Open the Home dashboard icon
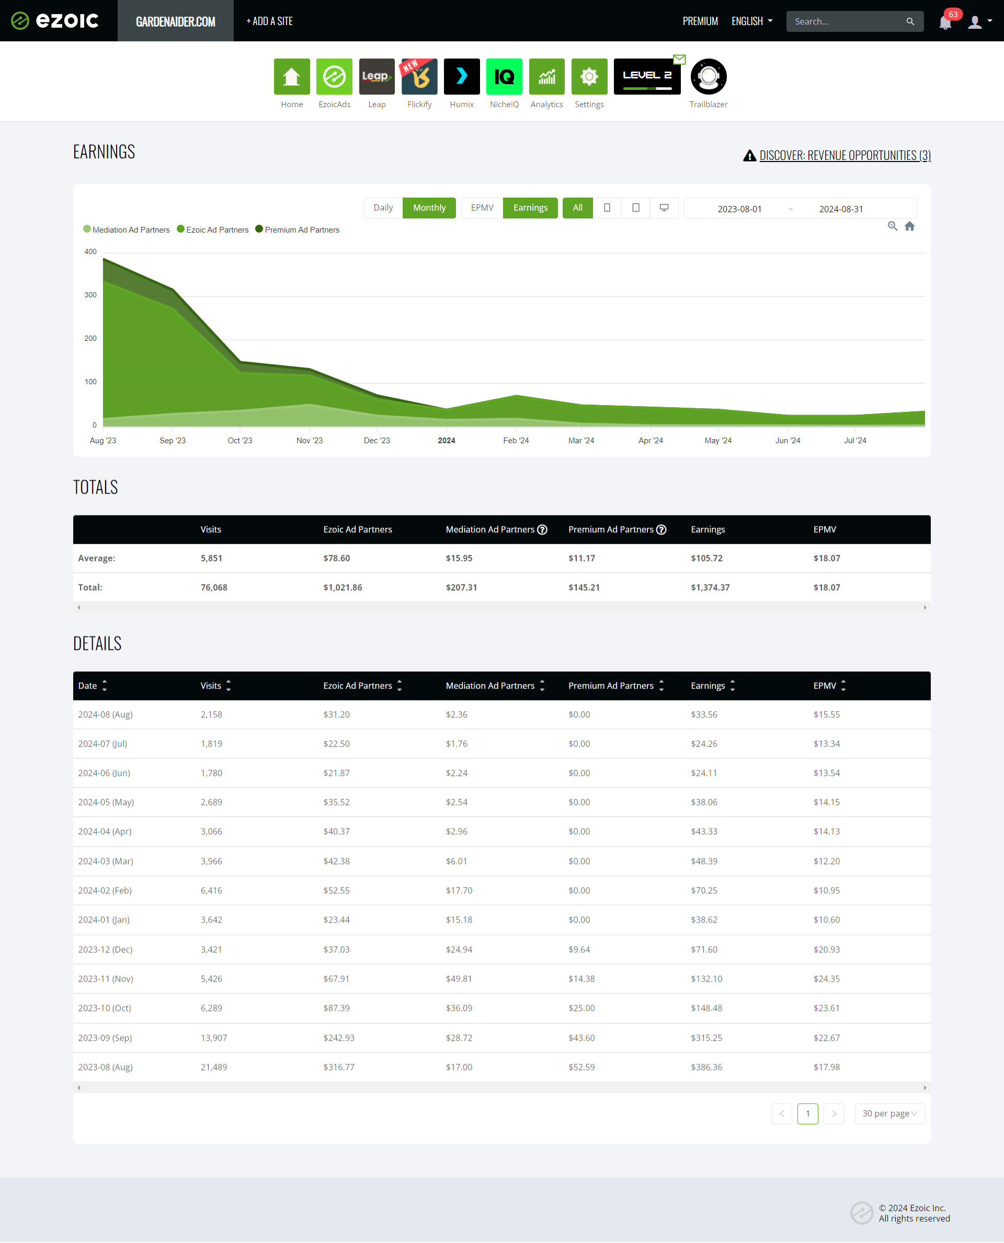The height and width of the screenshot is (1243, 1004). pyautogui.click(x=291, y=76)
